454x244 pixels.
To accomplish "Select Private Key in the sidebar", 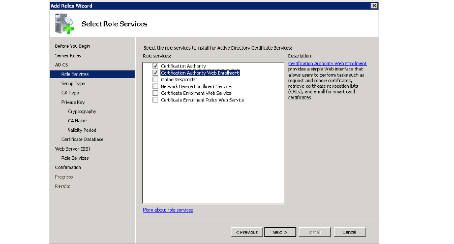I will 73,102.
